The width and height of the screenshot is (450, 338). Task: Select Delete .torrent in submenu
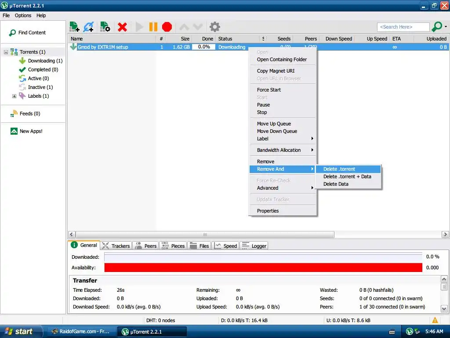pos(348,169)
